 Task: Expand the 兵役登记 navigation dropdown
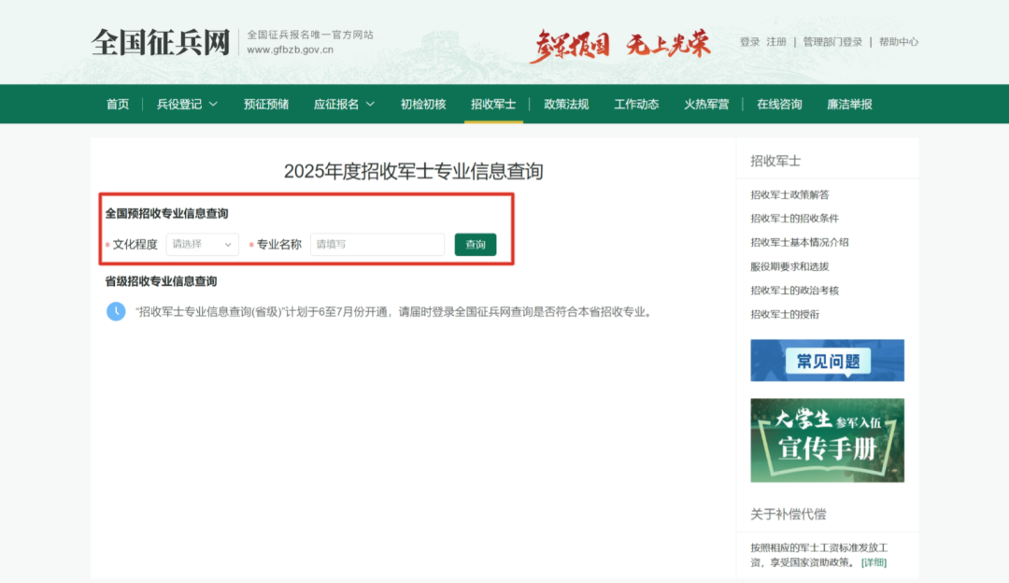(x=187, y=105)
